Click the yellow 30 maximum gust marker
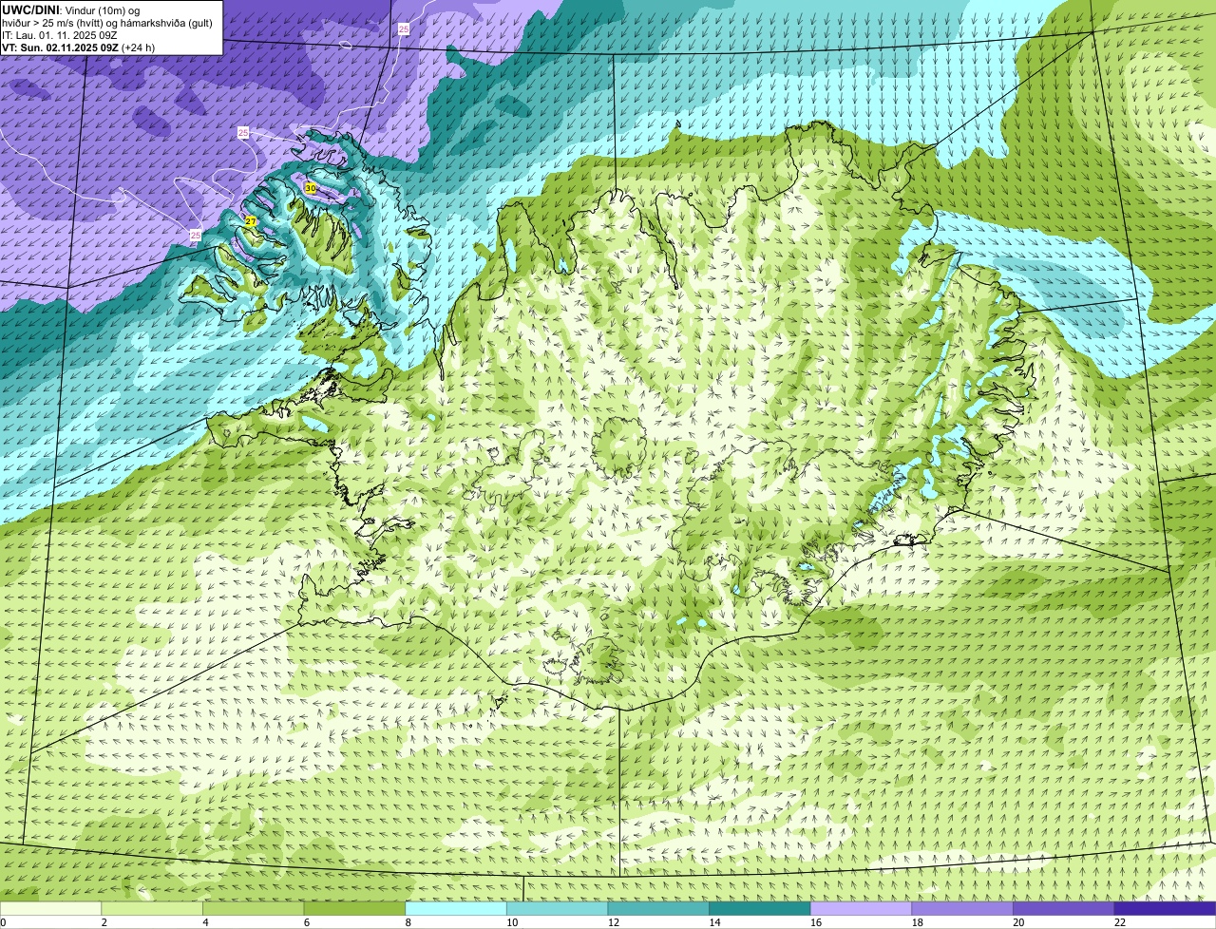Screen dimensions: 1216x929 tap(311, 189)
